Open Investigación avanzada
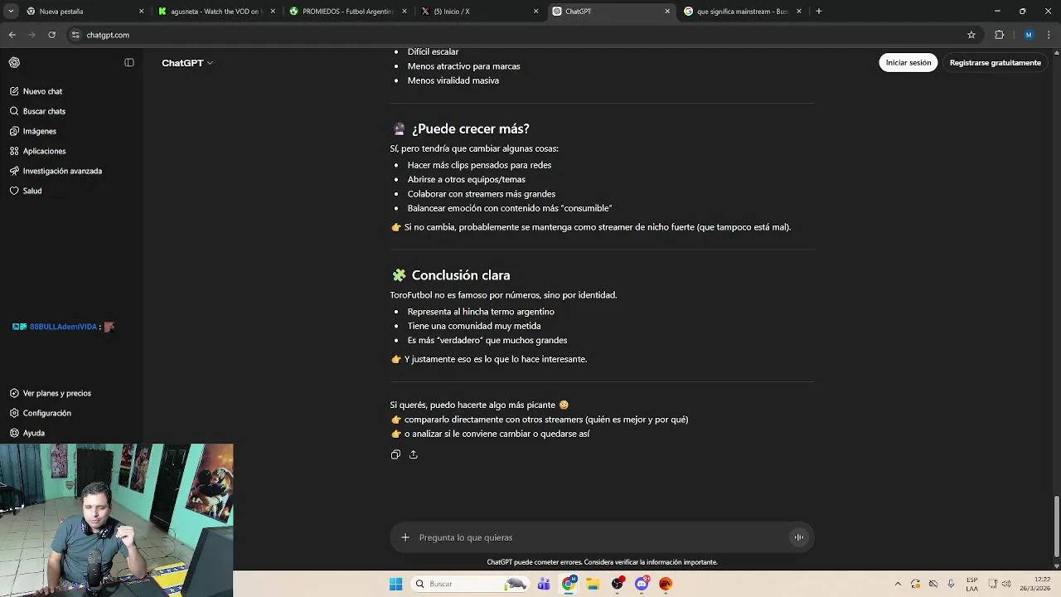 pos(62,171)
